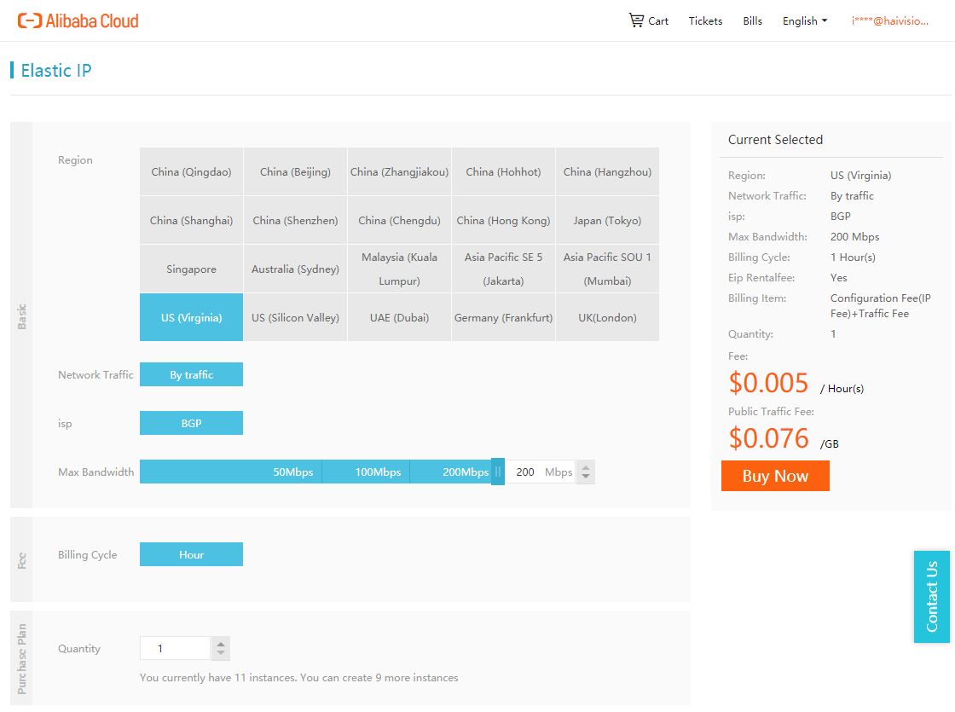Open Tickets from the top navigation
The height and width of the screenshot is (712, 955).
tap(705, 21)
